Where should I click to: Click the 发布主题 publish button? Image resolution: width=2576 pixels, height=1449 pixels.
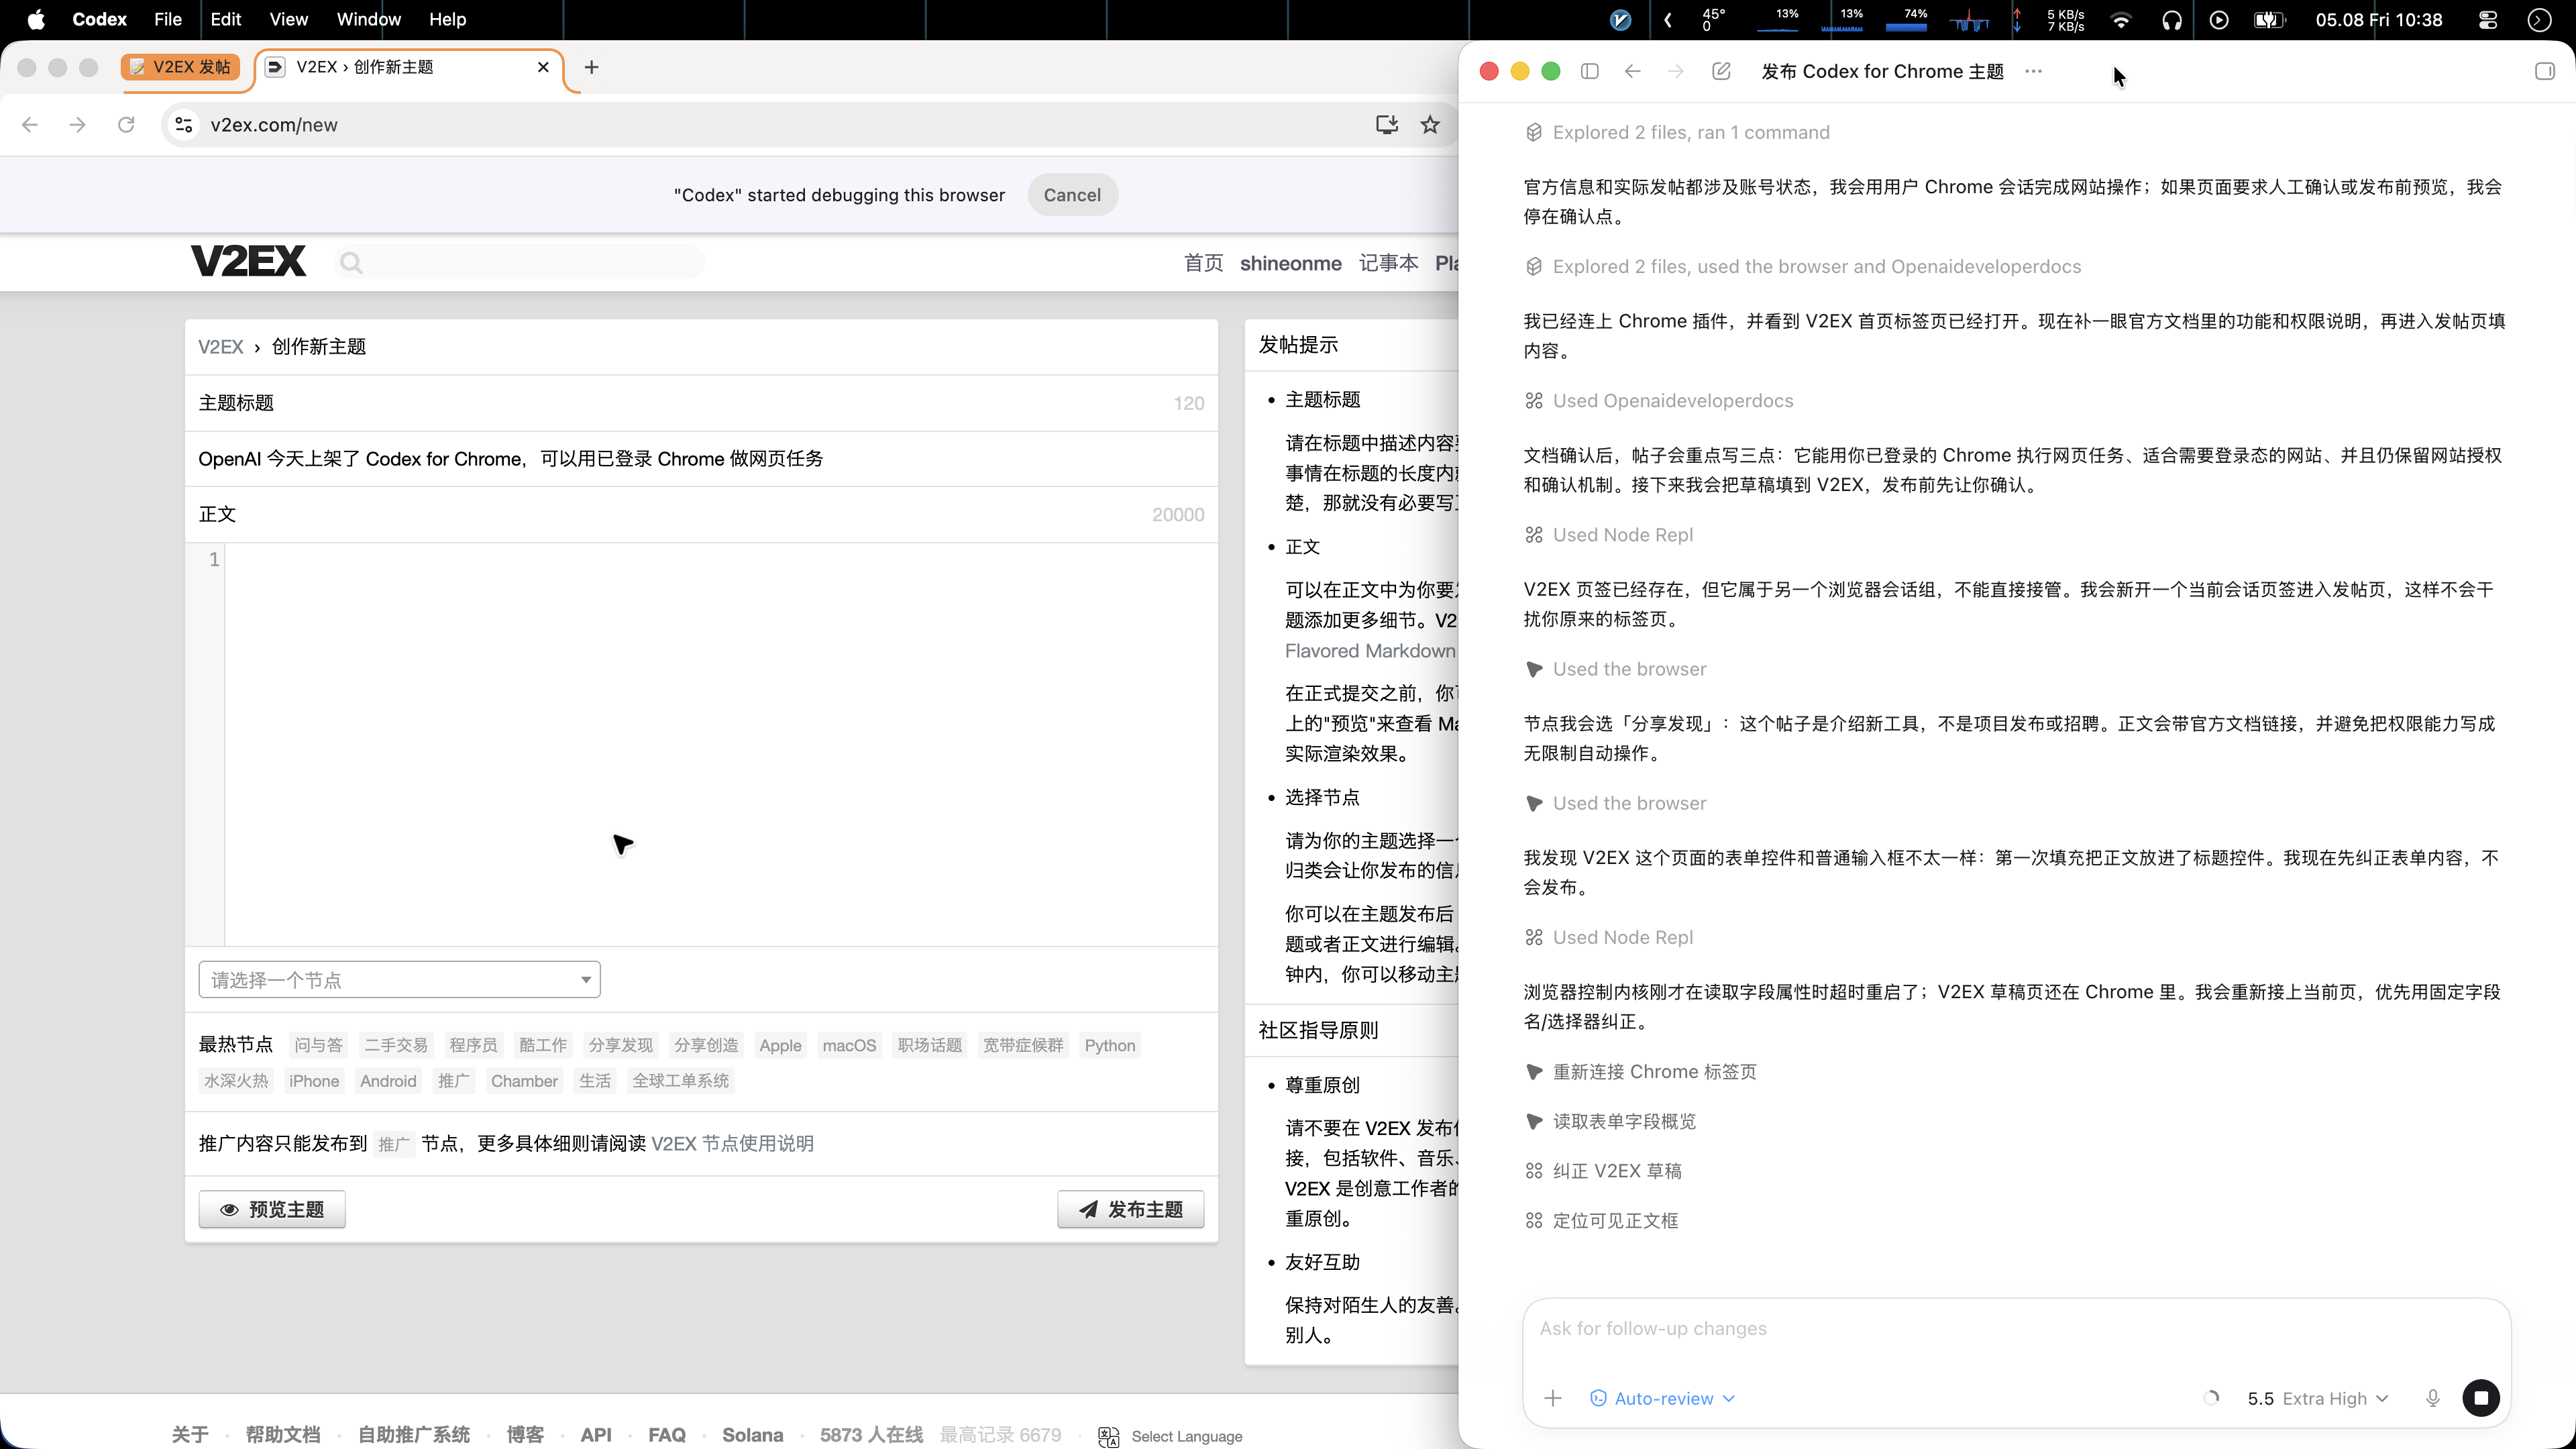click(1131, 1209)
